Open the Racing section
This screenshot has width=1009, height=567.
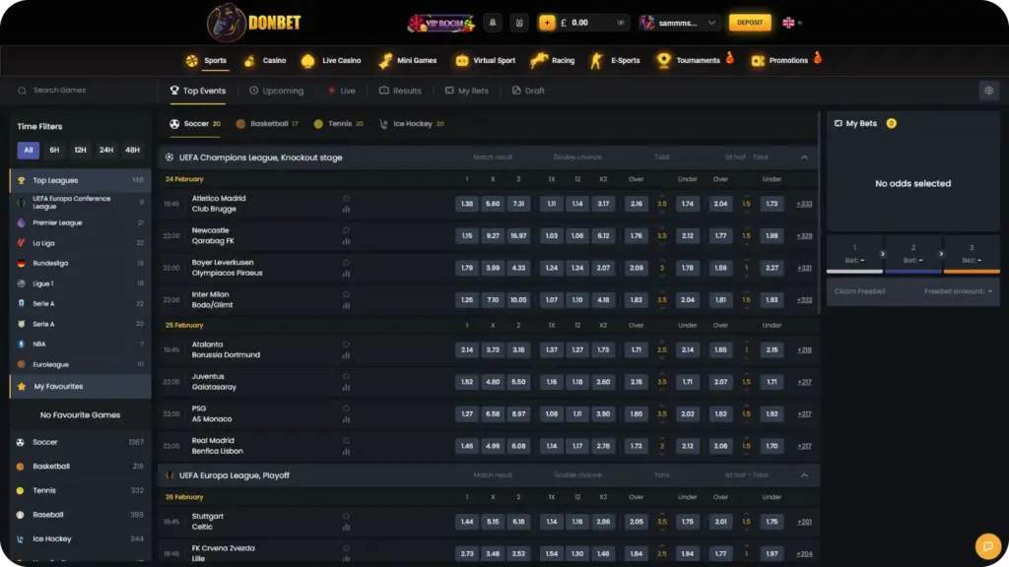click(x=553, y=60)
